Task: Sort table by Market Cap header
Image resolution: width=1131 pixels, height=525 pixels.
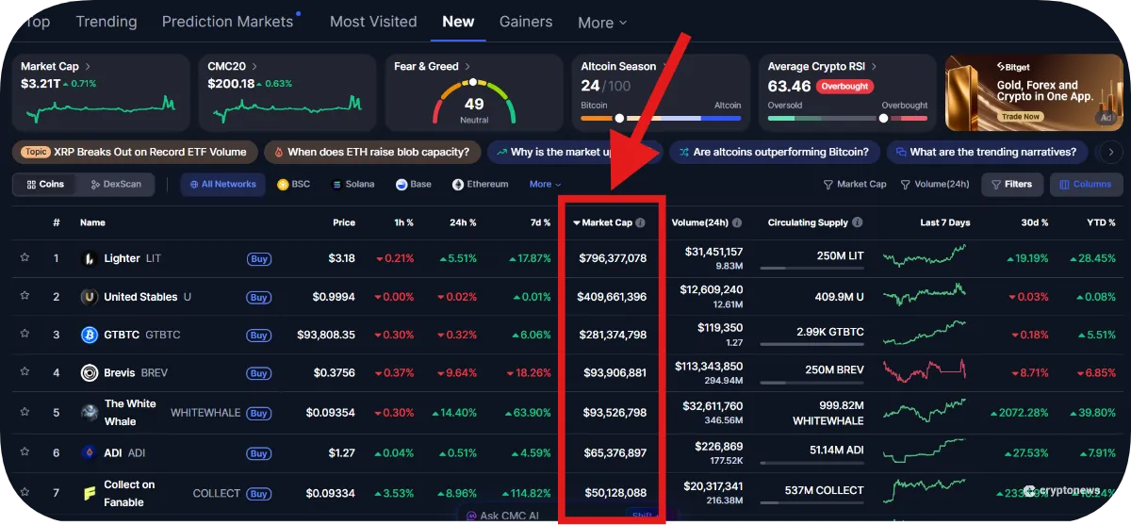Action: point(608,223)
